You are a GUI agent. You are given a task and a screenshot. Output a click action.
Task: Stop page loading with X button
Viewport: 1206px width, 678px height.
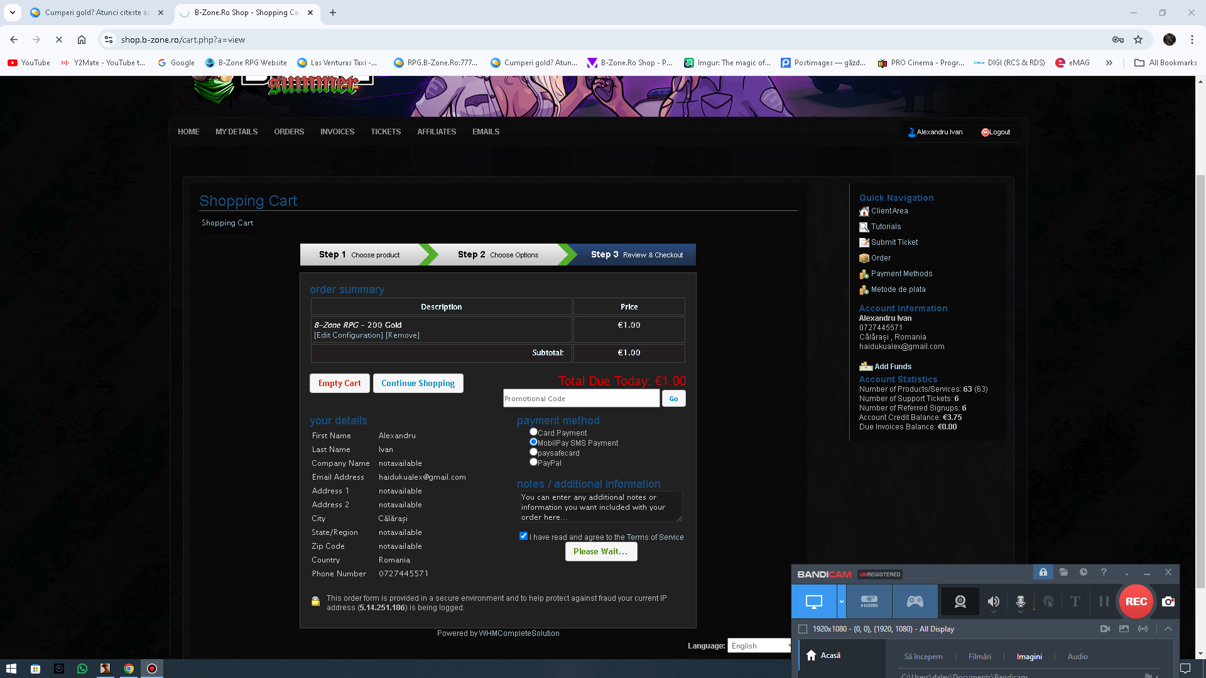[x=58, y=40]
